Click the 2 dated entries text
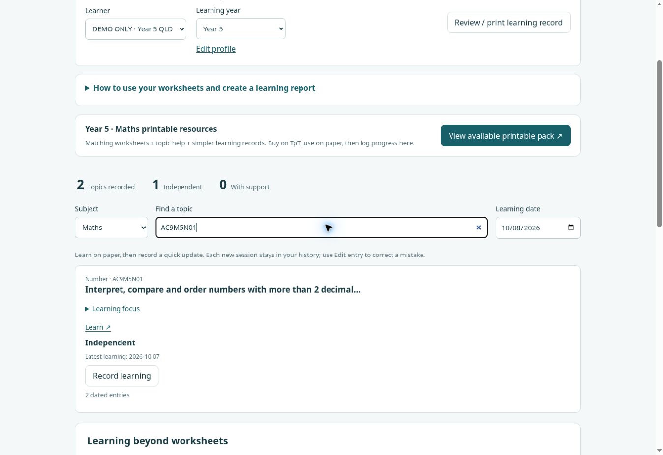 [107, 395]
